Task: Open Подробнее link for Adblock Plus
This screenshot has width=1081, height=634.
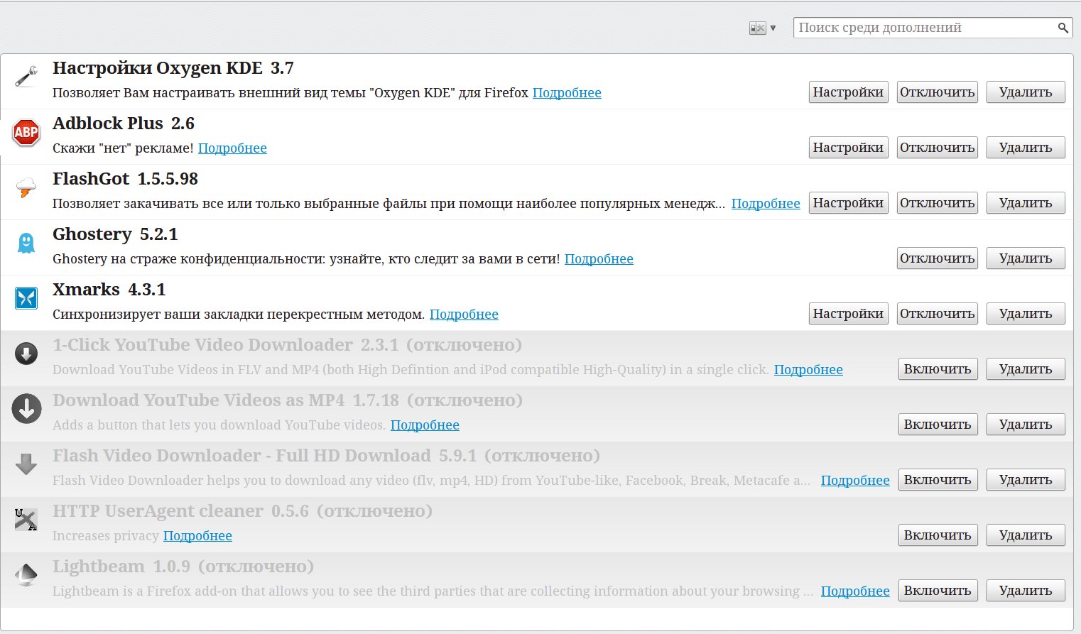Action: pyautogui.click(x=232, y=148)
